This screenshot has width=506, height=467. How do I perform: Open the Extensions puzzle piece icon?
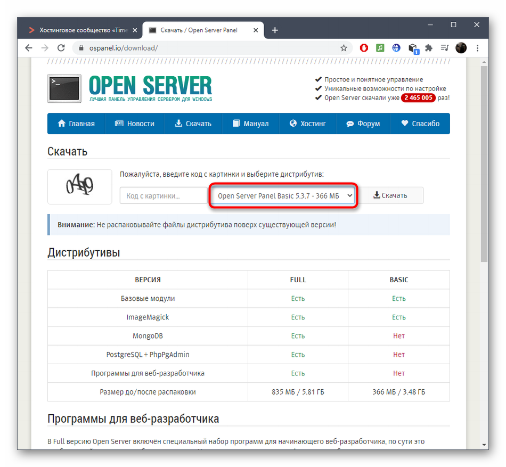[429, 48]
